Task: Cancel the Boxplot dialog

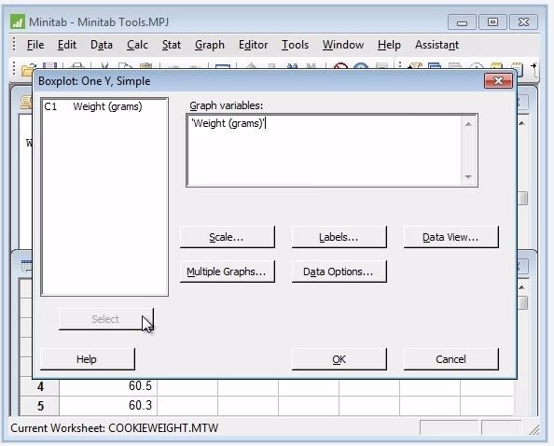Action: [x=451, y=359]
